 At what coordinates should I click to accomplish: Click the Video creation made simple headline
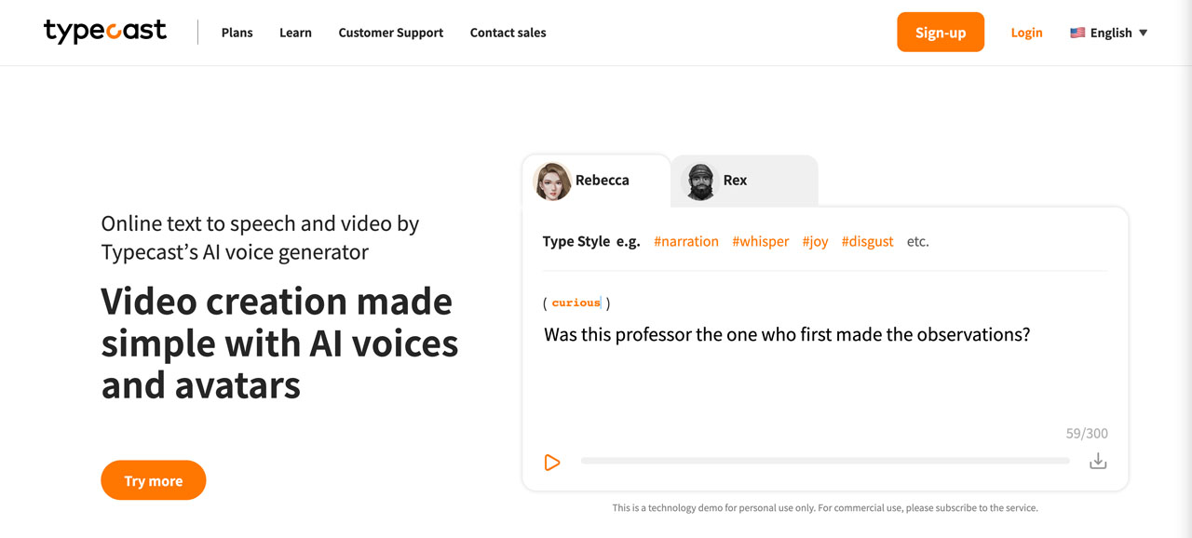tap(279, 343)
